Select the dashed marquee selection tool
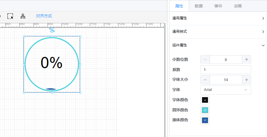 10,16
